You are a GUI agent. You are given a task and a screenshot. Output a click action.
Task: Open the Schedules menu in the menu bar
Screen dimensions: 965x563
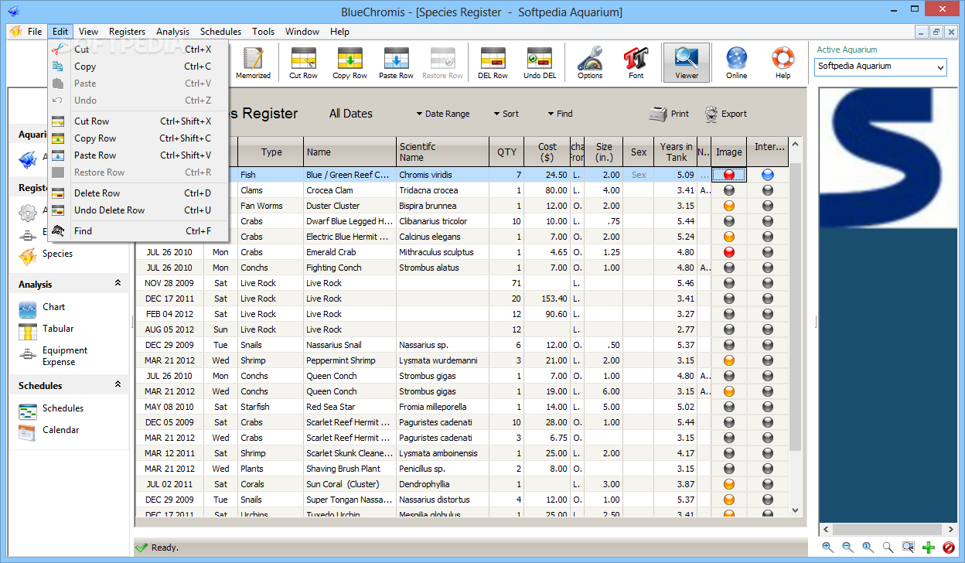pyautogui.click(x=220, y=32)
